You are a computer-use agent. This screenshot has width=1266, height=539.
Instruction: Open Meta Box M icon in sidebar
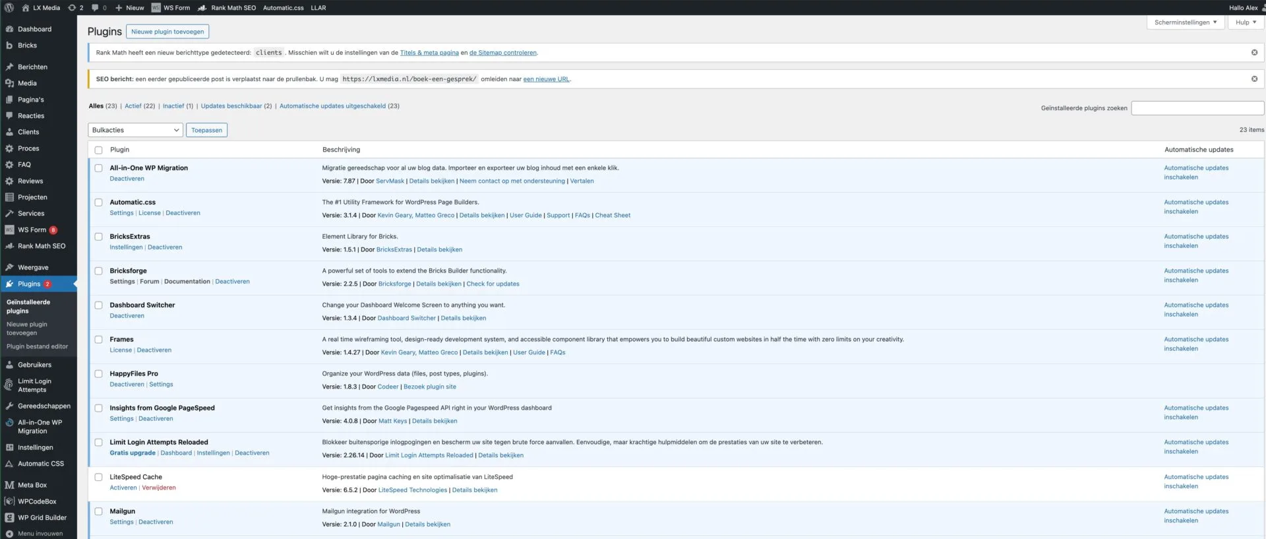pos(9,485)
